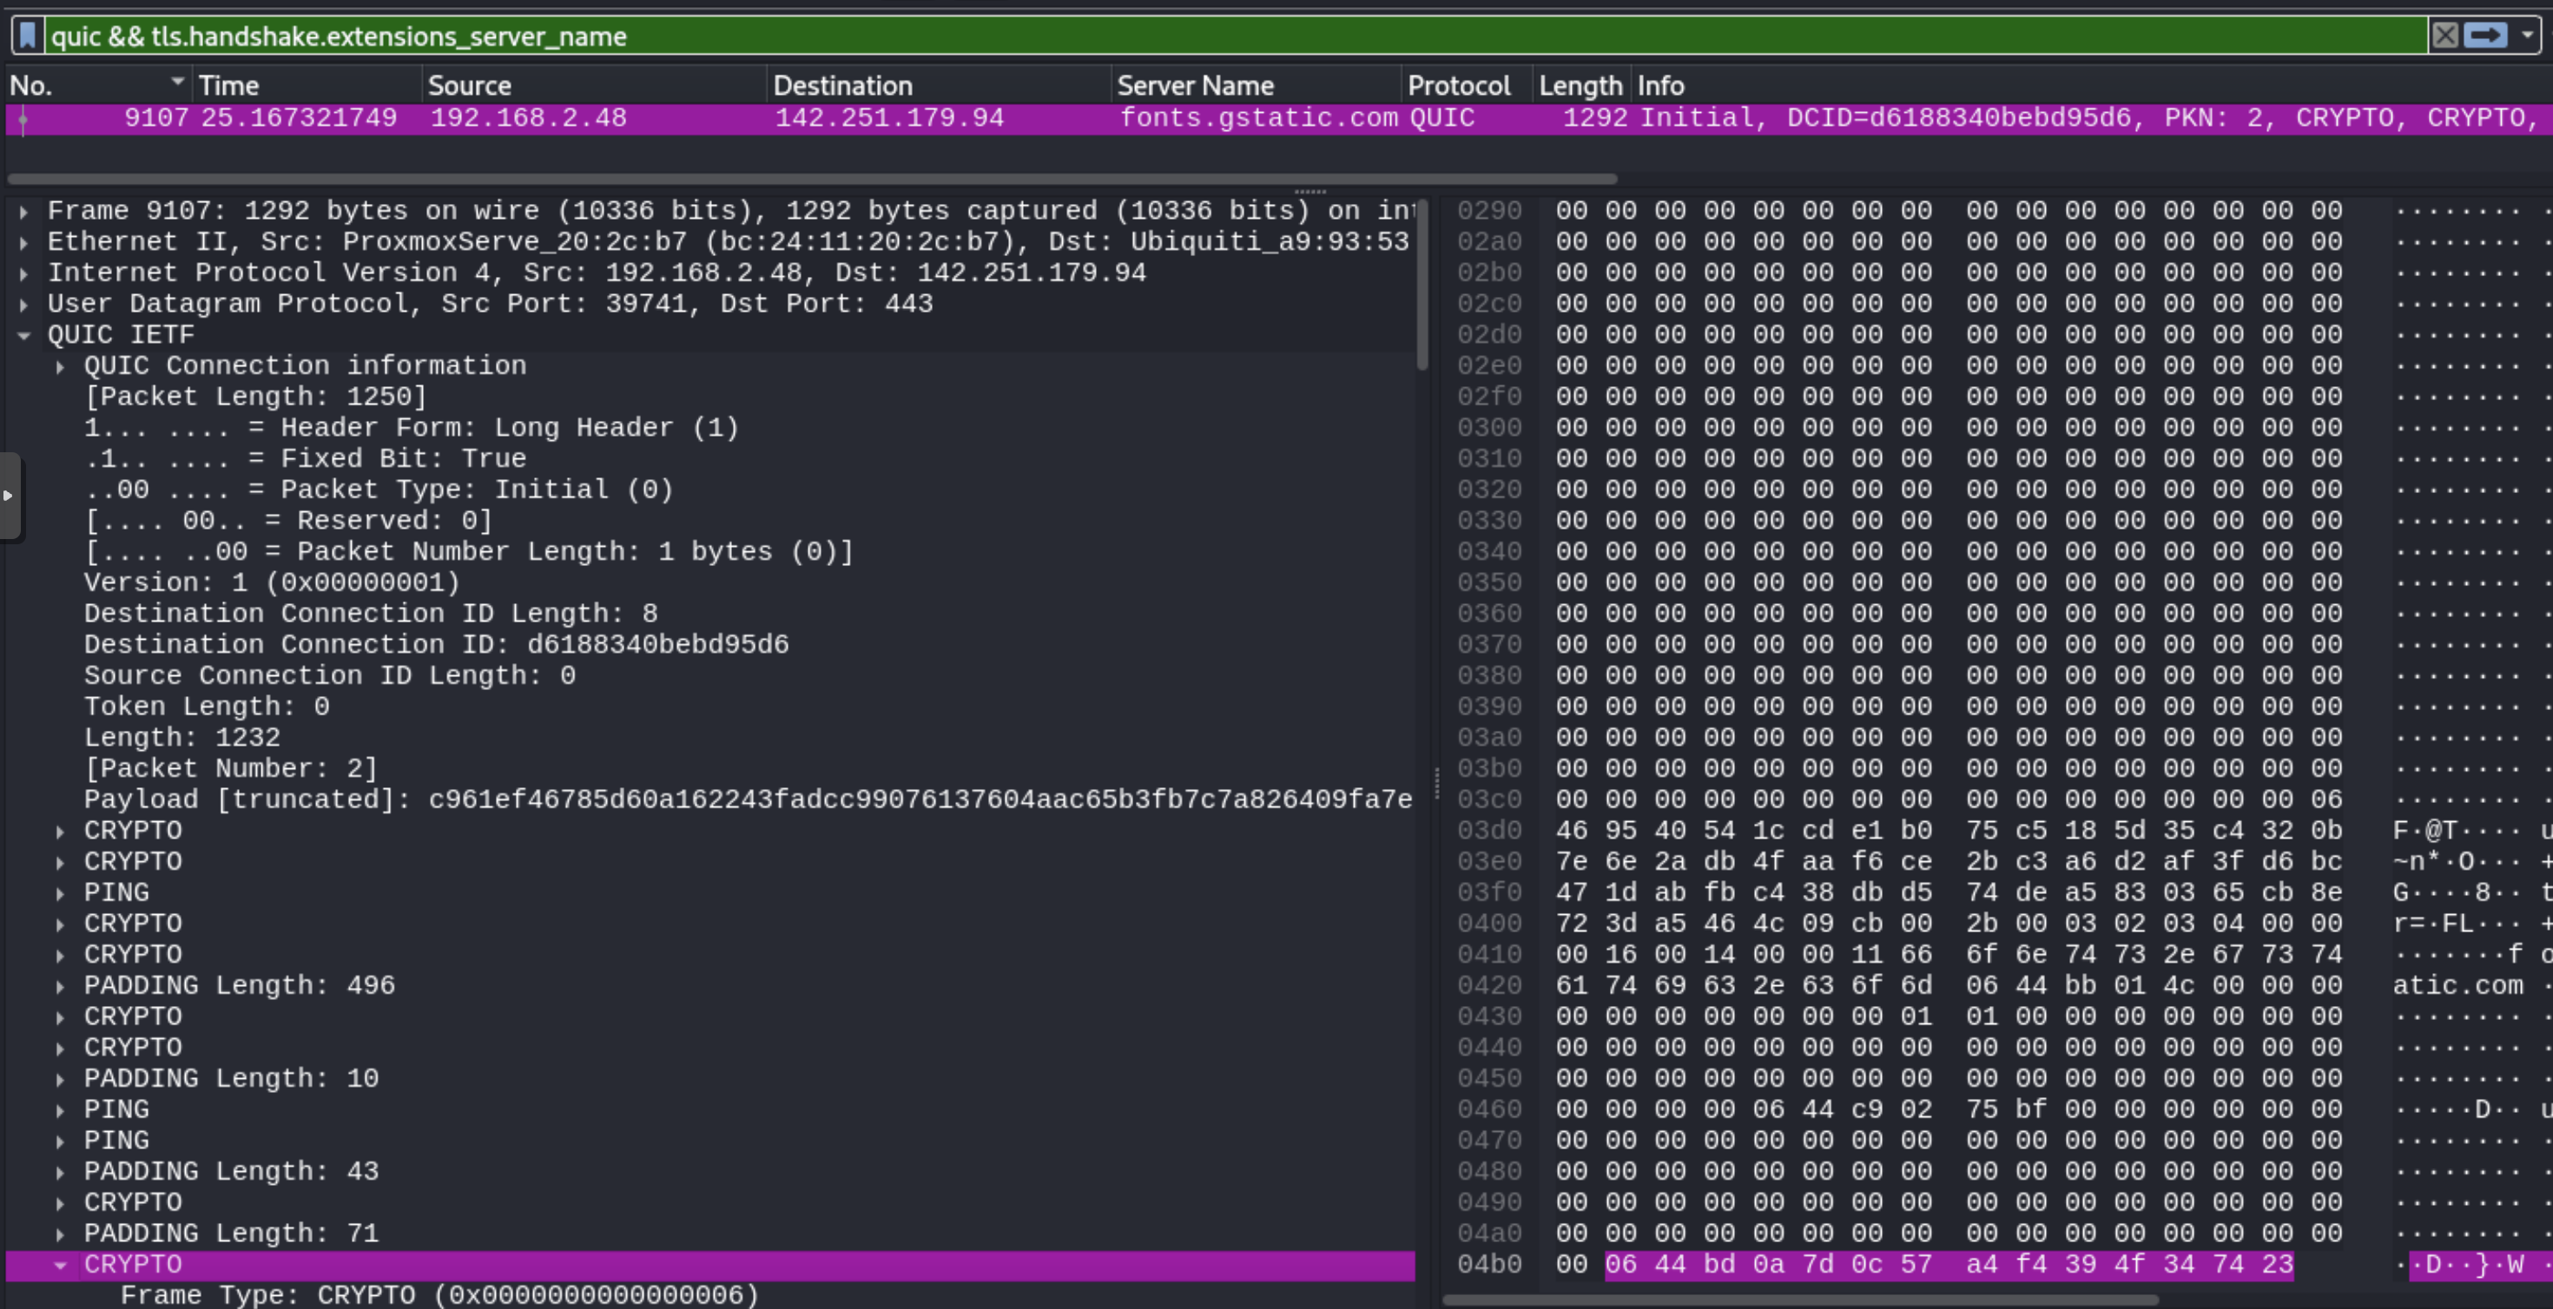Expand the PADDING Length: 496 row

coord(61,985)
